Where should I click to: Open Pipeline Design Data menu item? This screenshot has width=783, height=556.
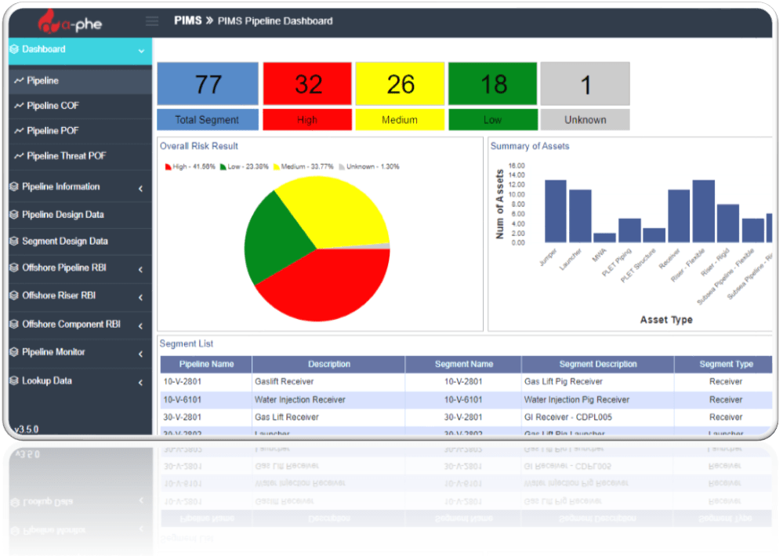pos(81,215)
